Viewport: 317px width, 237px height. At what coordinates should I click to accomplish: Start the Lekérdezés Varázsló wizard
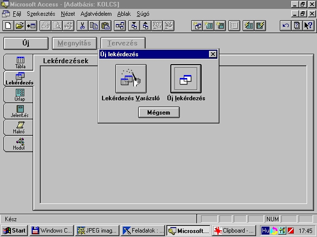131,79
